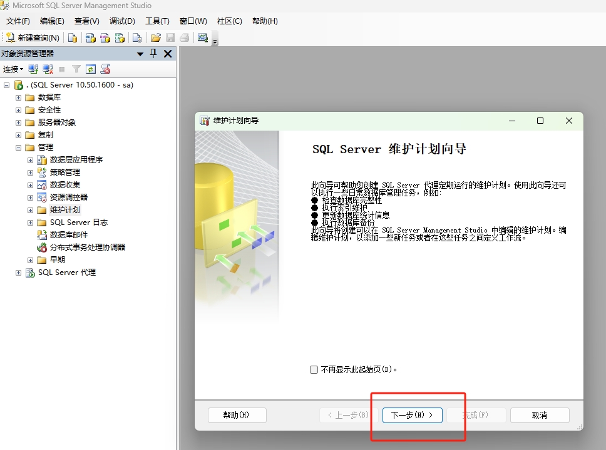Screen dimensions: 606x450
Task: Start an Analysis Services MDX query
Action: [90, 37]
